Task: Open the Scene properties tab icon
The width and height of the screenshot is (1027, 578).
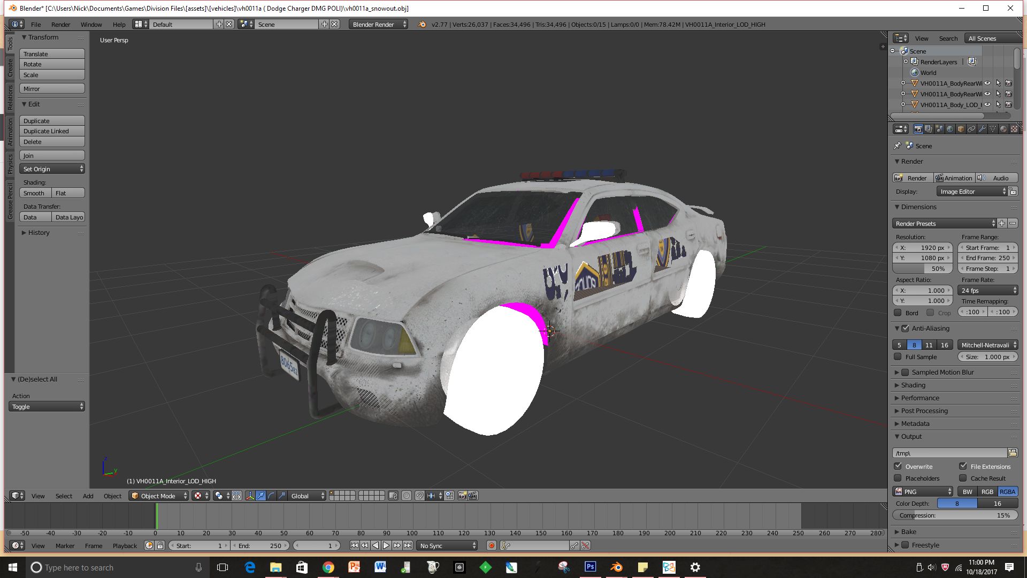Action: coord(939,129)
